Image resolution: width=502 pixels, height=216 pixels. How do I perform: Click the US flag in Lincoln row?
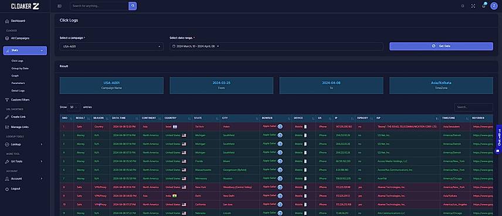pos(184,213)
